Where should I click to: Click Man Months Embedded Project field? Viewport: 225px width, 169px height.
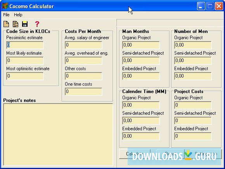pos(141,76)
